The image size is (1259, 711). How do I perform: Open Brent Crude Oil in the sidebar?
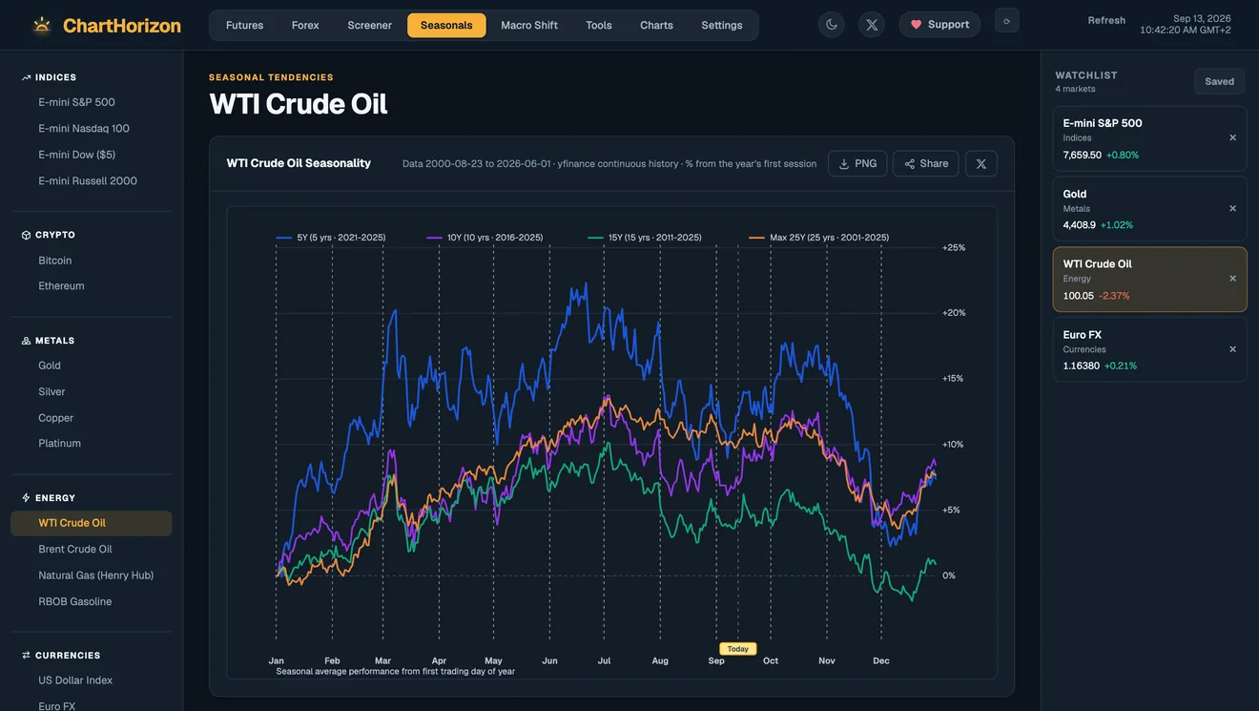(92, 550)
